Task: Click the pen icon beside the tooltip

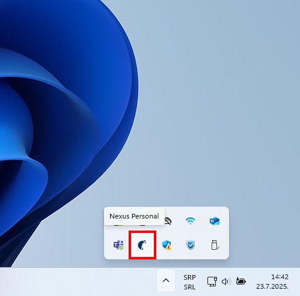Action: [168, 222]
